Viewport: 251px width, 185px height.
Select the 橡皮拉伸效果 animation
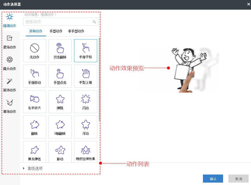point(85,151)
